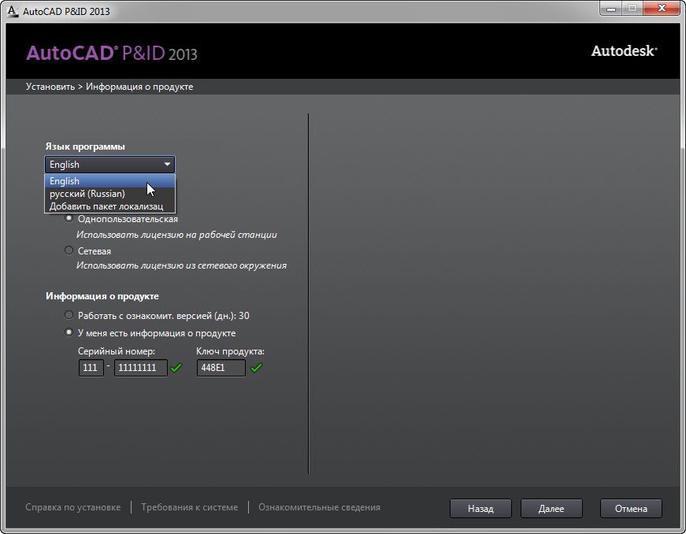Click the Серийный номер input field

[140, 367]
